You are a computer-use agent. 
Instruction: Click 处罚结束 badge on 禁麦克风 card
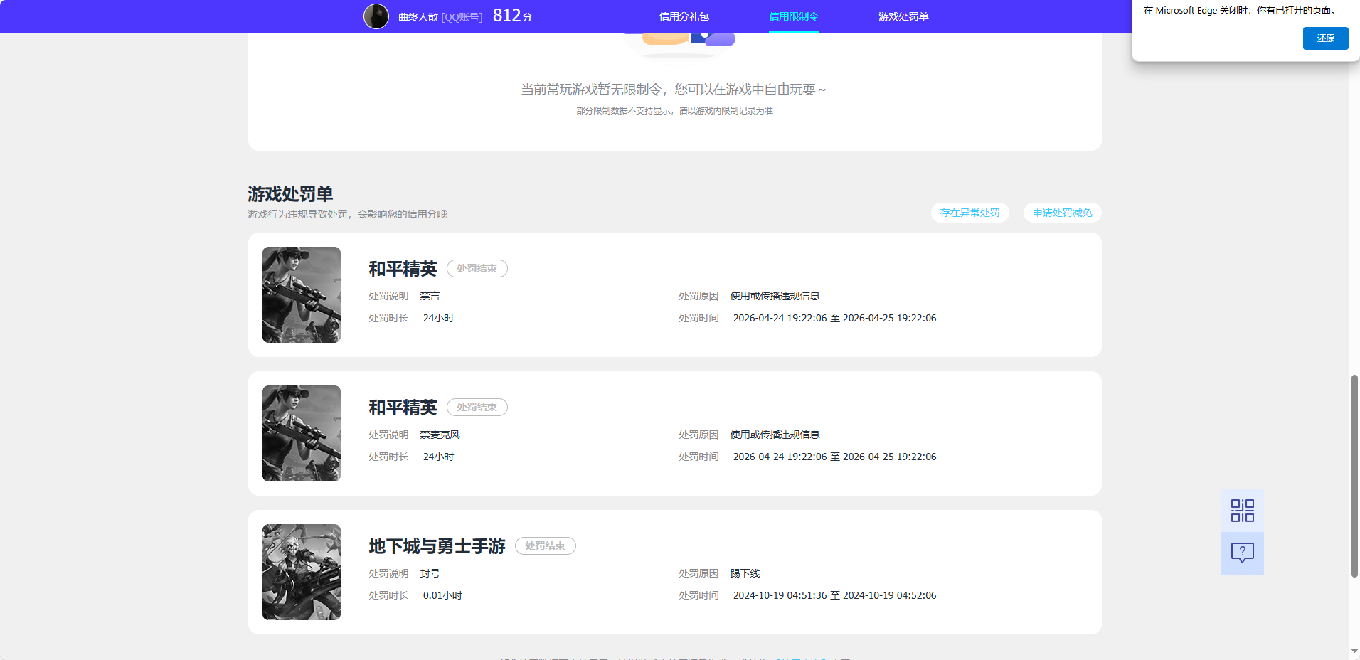coord(477,407)
